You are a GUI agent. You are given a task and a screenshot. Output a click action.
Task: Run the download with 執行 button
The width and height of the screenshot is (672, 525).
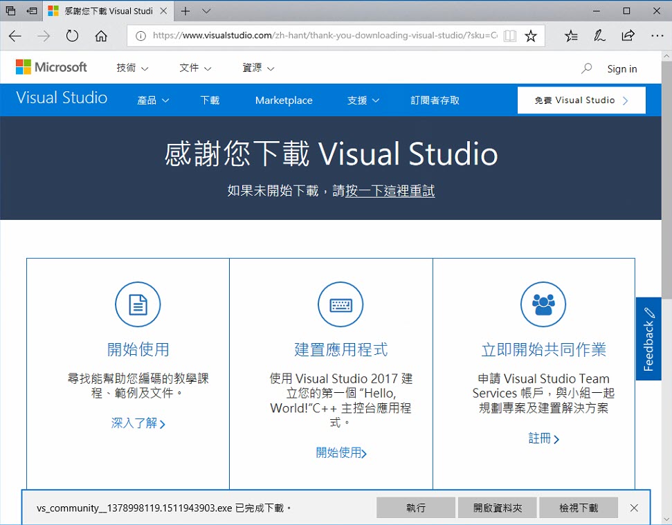[x=416, y=508]
